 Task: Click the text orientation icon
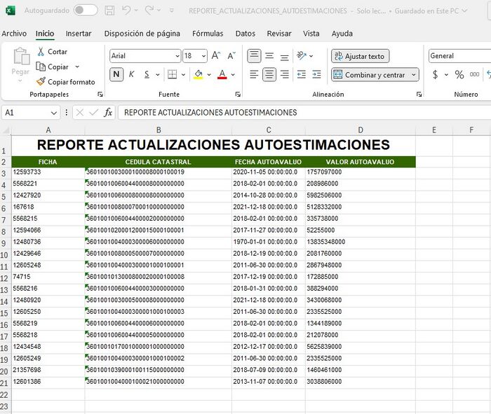(301, 55)
